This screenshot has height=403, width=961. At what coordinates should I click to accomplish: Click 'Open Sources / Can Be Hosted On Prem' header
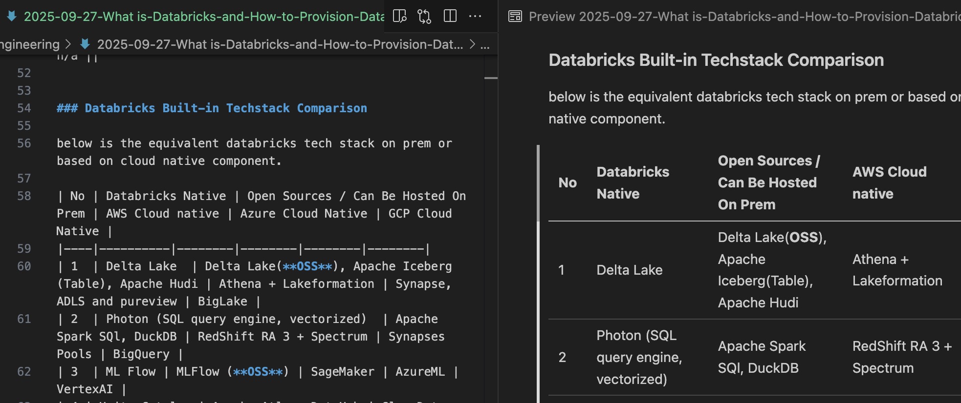[x=769, y=183]
